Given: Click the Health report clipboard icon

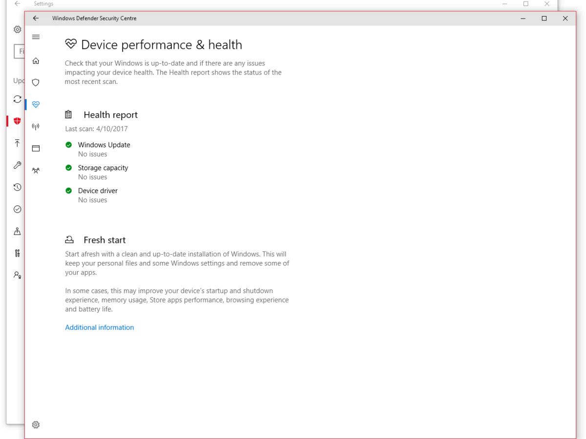Looking at the screenshot, I should click(68, 115).
